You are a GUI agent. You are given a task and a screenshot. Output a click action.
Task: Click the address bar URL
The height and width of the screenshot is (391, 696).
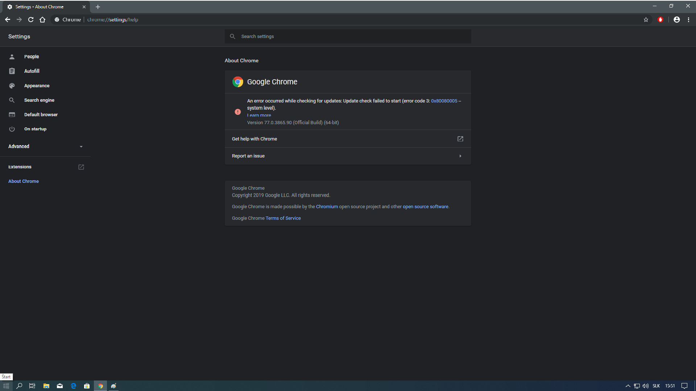tap(113, 20)
